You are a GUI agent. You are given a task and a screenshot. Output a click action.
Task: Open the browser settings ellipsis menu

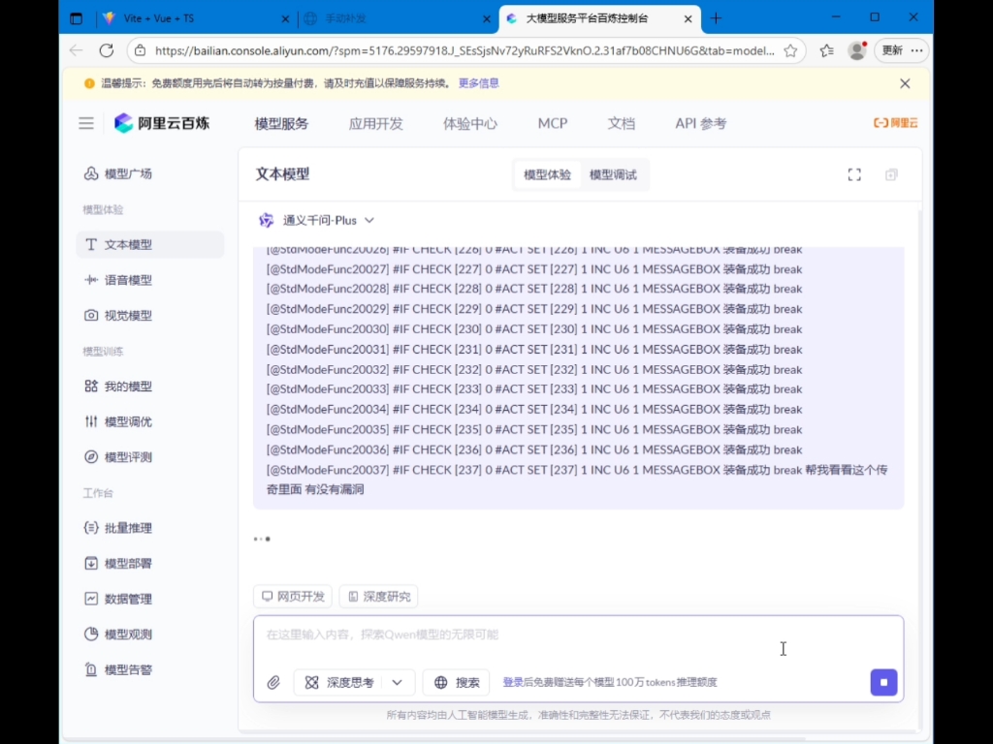[917, 50]
